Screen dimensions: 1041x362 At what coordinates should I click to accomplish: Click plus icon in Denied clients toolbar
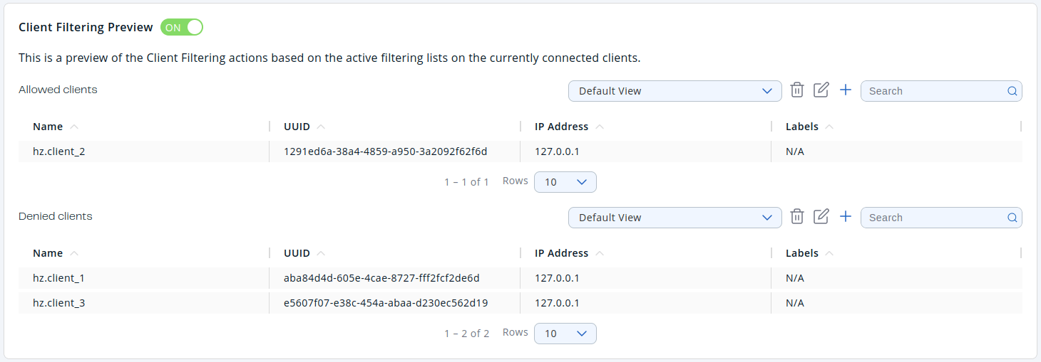846,217
